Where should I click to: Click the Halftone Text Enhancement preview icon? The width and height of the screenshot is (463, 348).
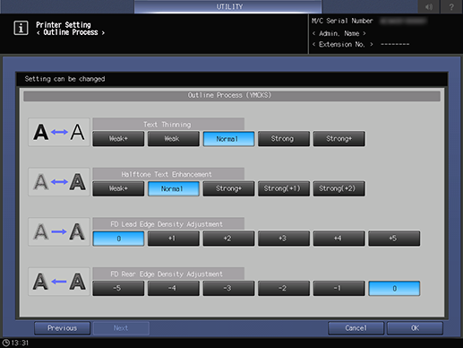[x=59, y=182]
